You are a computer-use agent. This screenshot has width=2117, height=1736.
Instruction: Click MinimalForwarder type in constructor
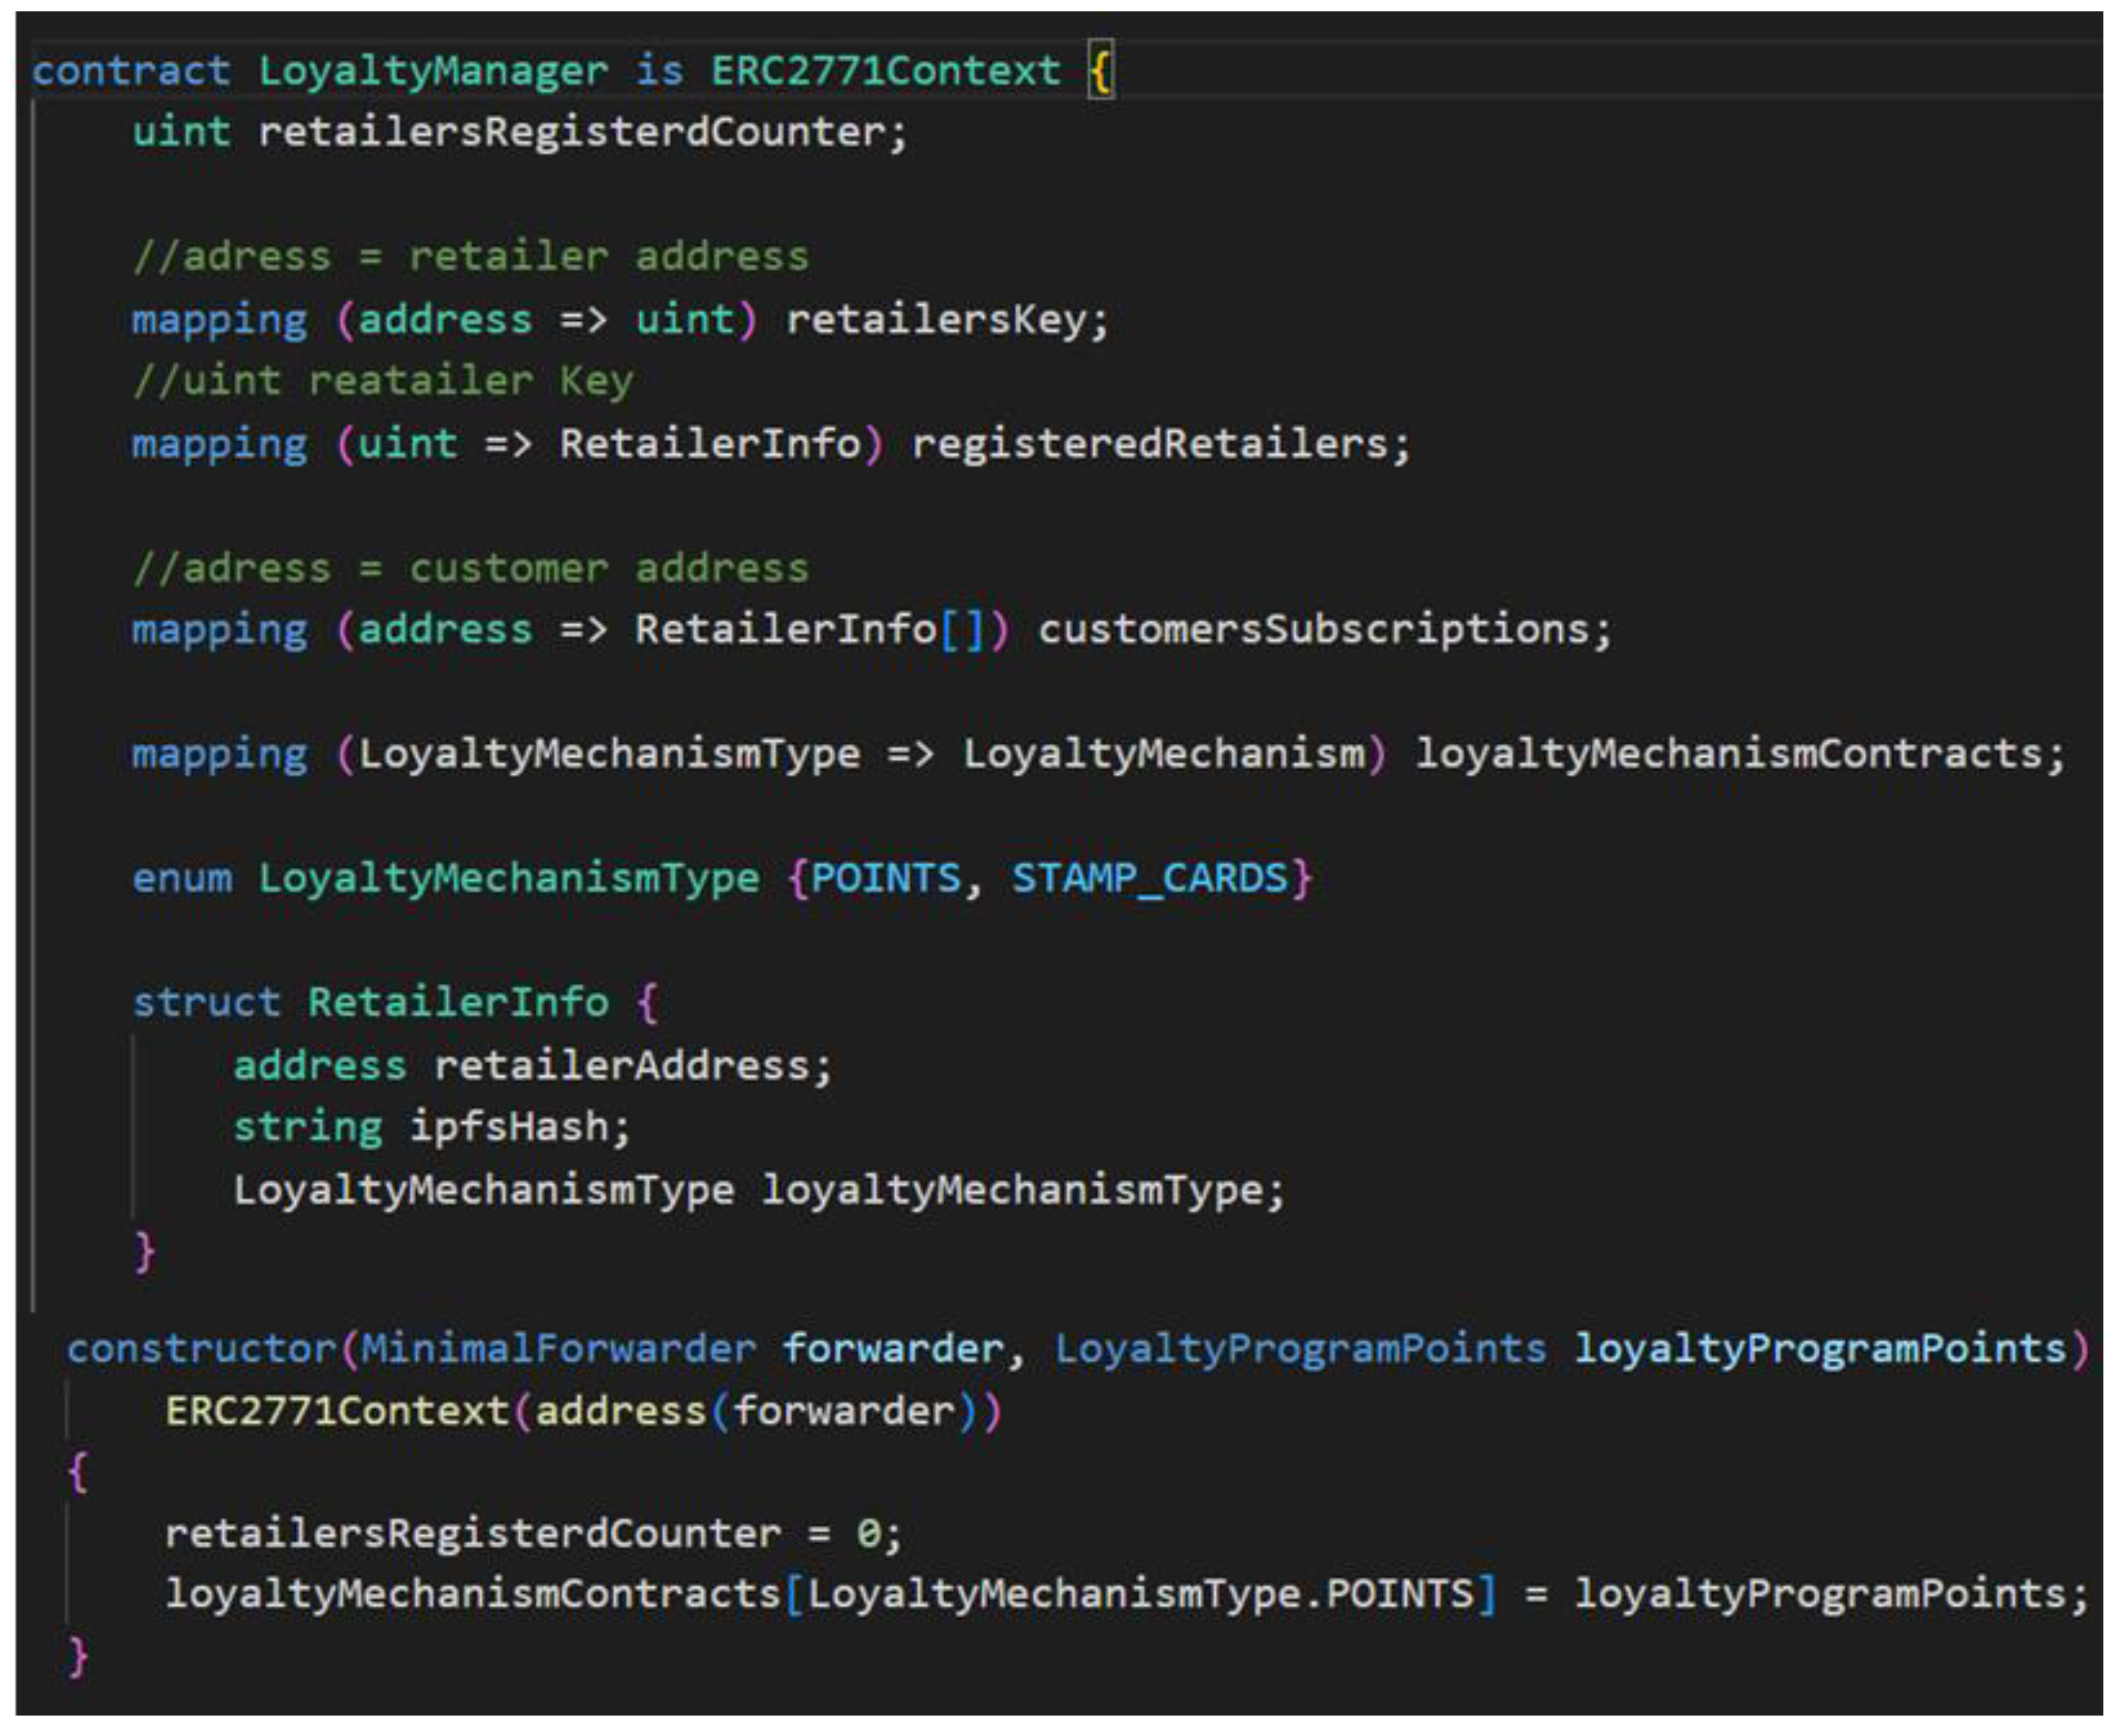click(558, 1349)
